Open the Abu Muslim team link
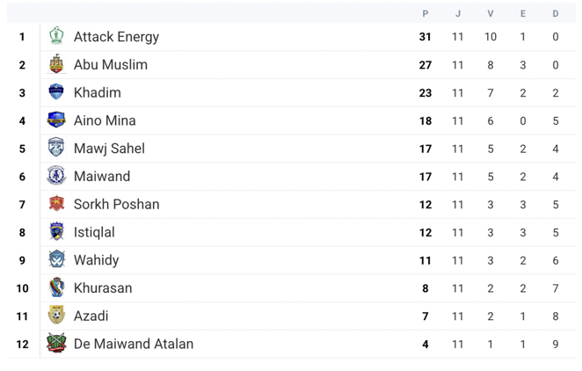The width and height of the screenshot is (582, 371). click(x=110, y=65)
